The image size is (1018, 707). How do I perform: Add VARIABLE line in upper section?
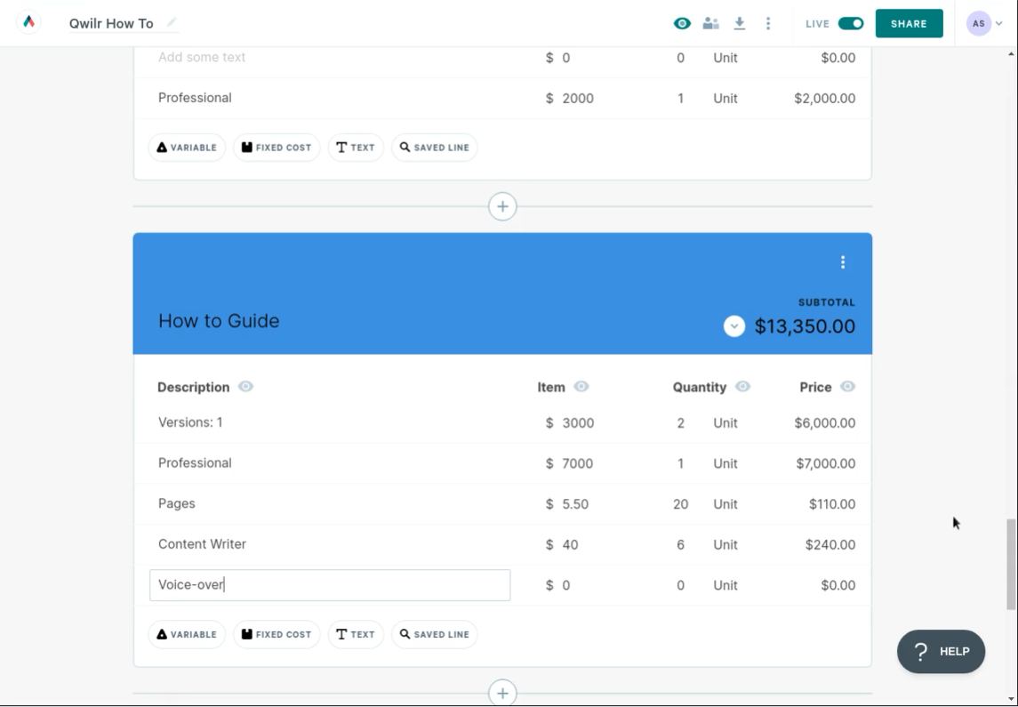point(187,148)
